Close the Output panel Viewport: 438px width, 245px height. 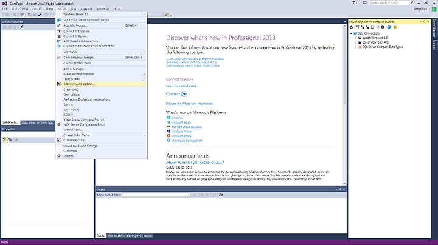tap(344, 189)
